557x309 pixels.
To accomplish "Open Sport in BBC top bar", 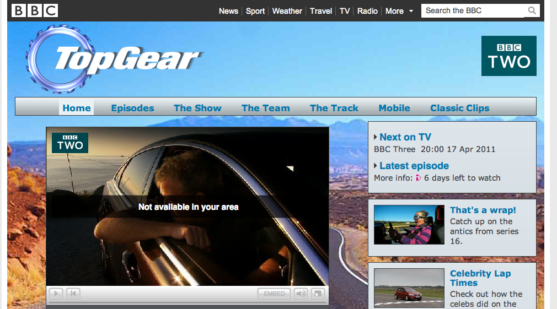I will point(255,11).
